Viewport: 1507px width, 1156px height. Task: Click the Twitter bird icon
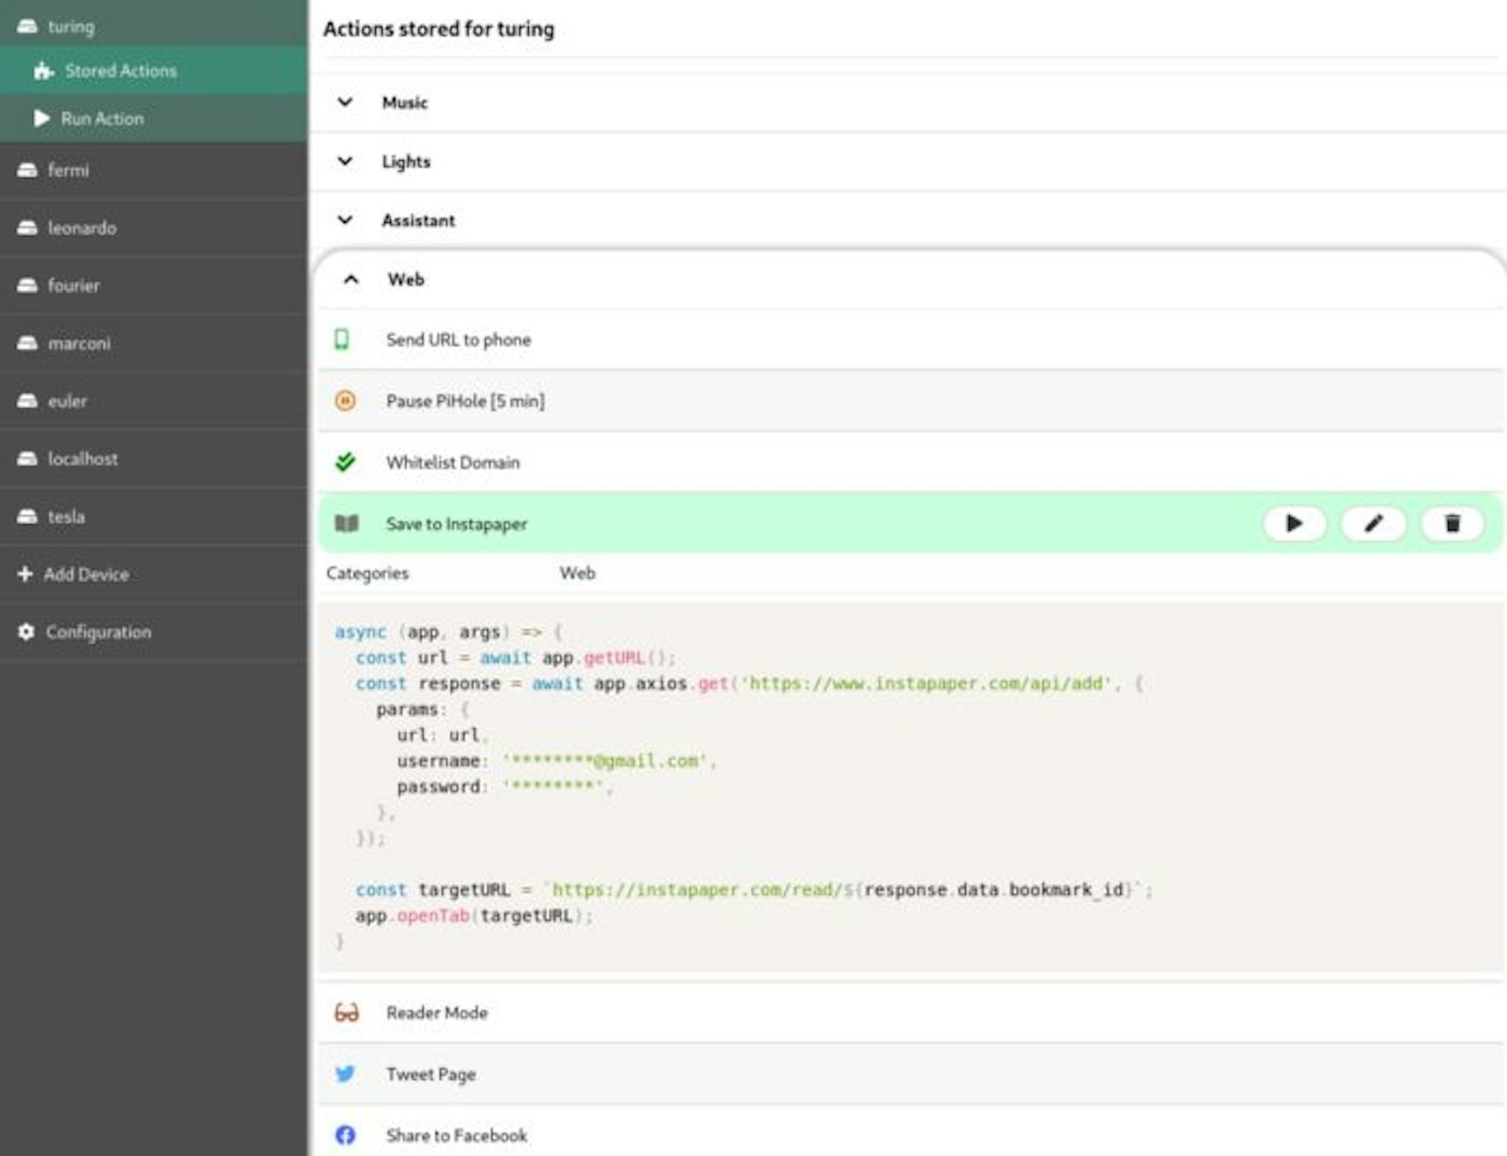click(345, 1074)
